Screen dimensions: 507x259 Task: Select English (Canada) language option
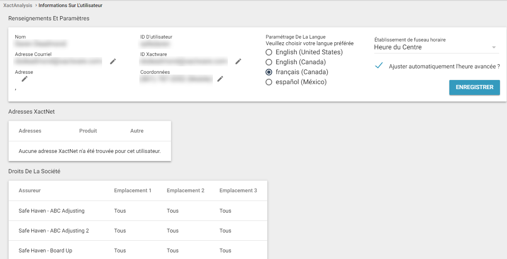coord(269,62)
